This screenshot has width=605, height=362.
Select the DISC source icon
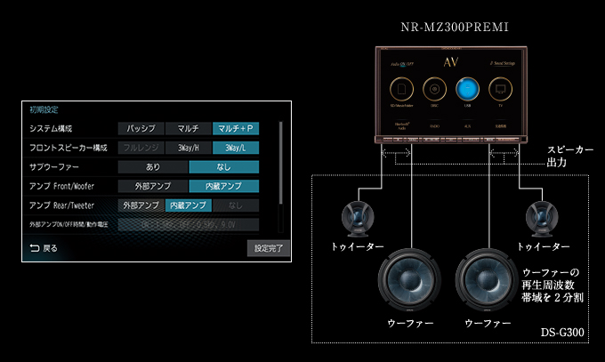tap(433, 89)
